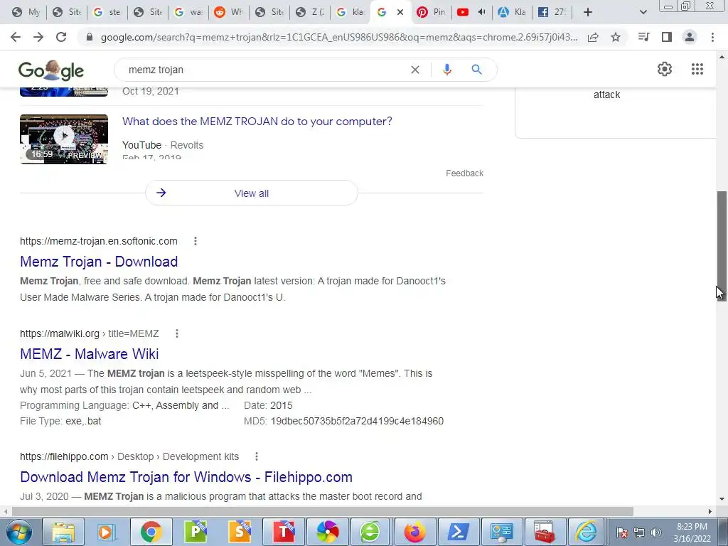728x546 pixels.
Task: Click View all videos button
Action: [252, 193]
